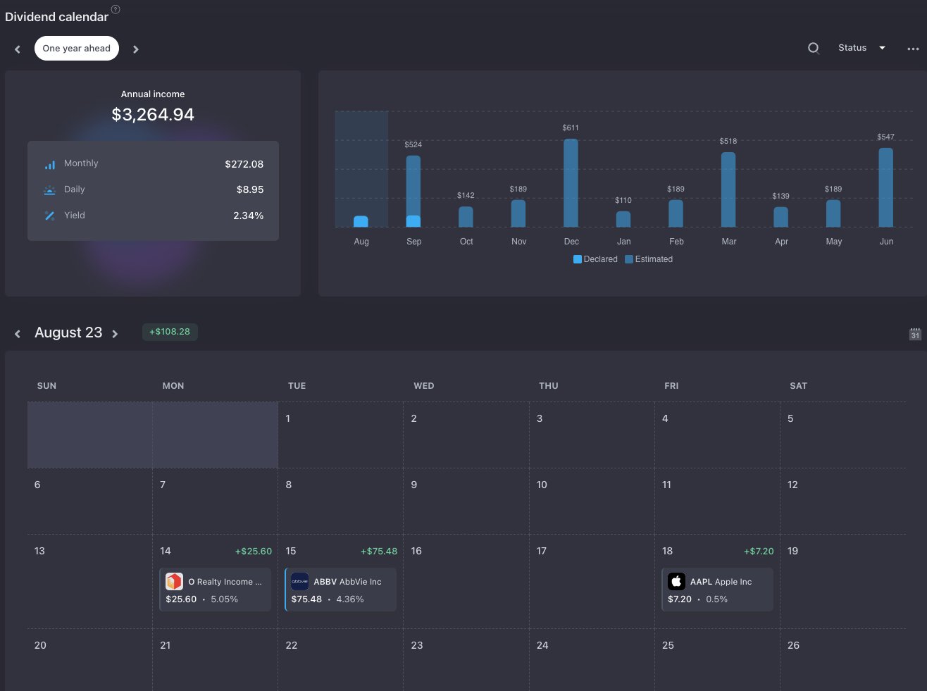Go to next period right of One year ahead
Viewport: 927px width, 691px height.
pyautogui.click(x=136, y=49)
